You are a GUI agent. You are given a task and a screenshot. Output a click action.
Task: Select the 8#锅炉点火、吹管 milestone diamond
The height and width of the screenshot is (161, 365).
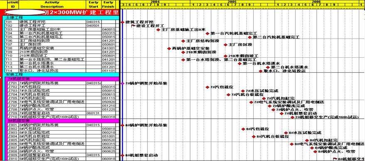(x=315, y=152)
